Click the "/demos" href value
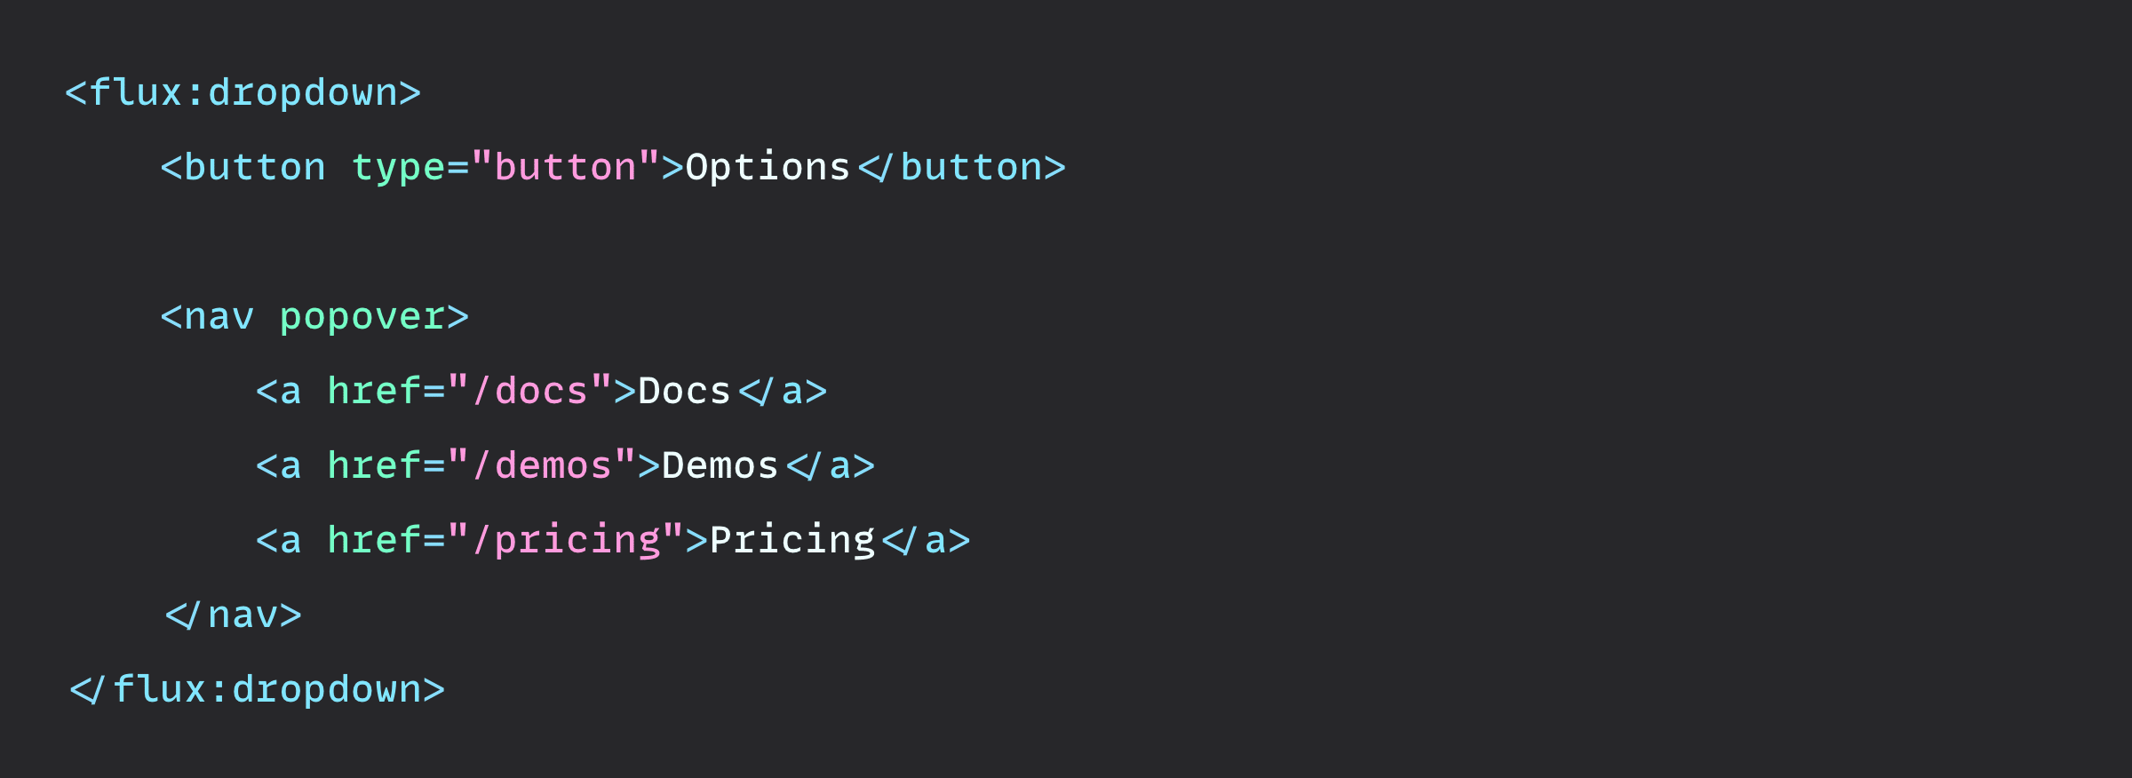 pos(542,466)
